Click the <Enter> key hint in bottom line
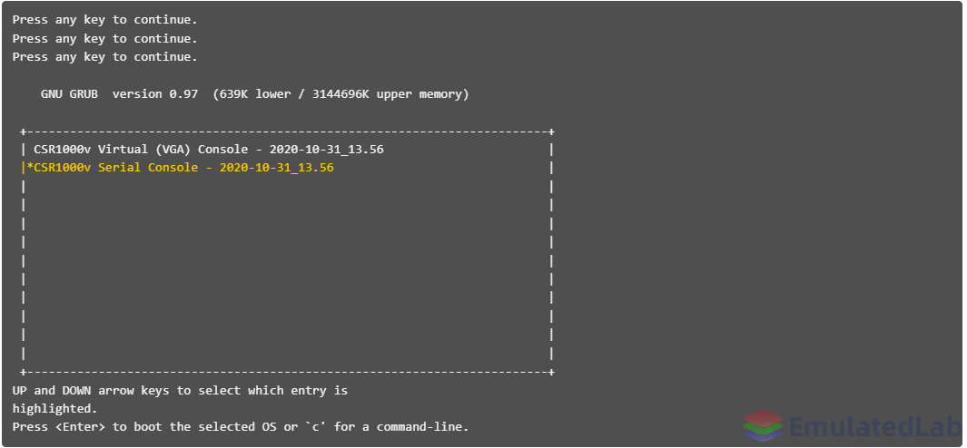The image size is (967, 448). click(76, 427)
